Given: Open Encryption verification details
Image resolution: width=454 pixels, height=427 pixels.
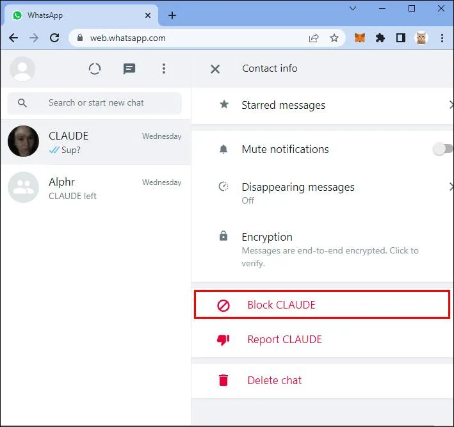Looking at the screenshot, I should (x=322, y=249).
